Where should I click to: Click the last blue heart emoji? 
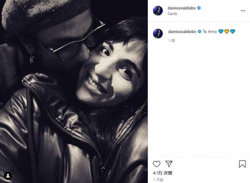tap(233, 32)
